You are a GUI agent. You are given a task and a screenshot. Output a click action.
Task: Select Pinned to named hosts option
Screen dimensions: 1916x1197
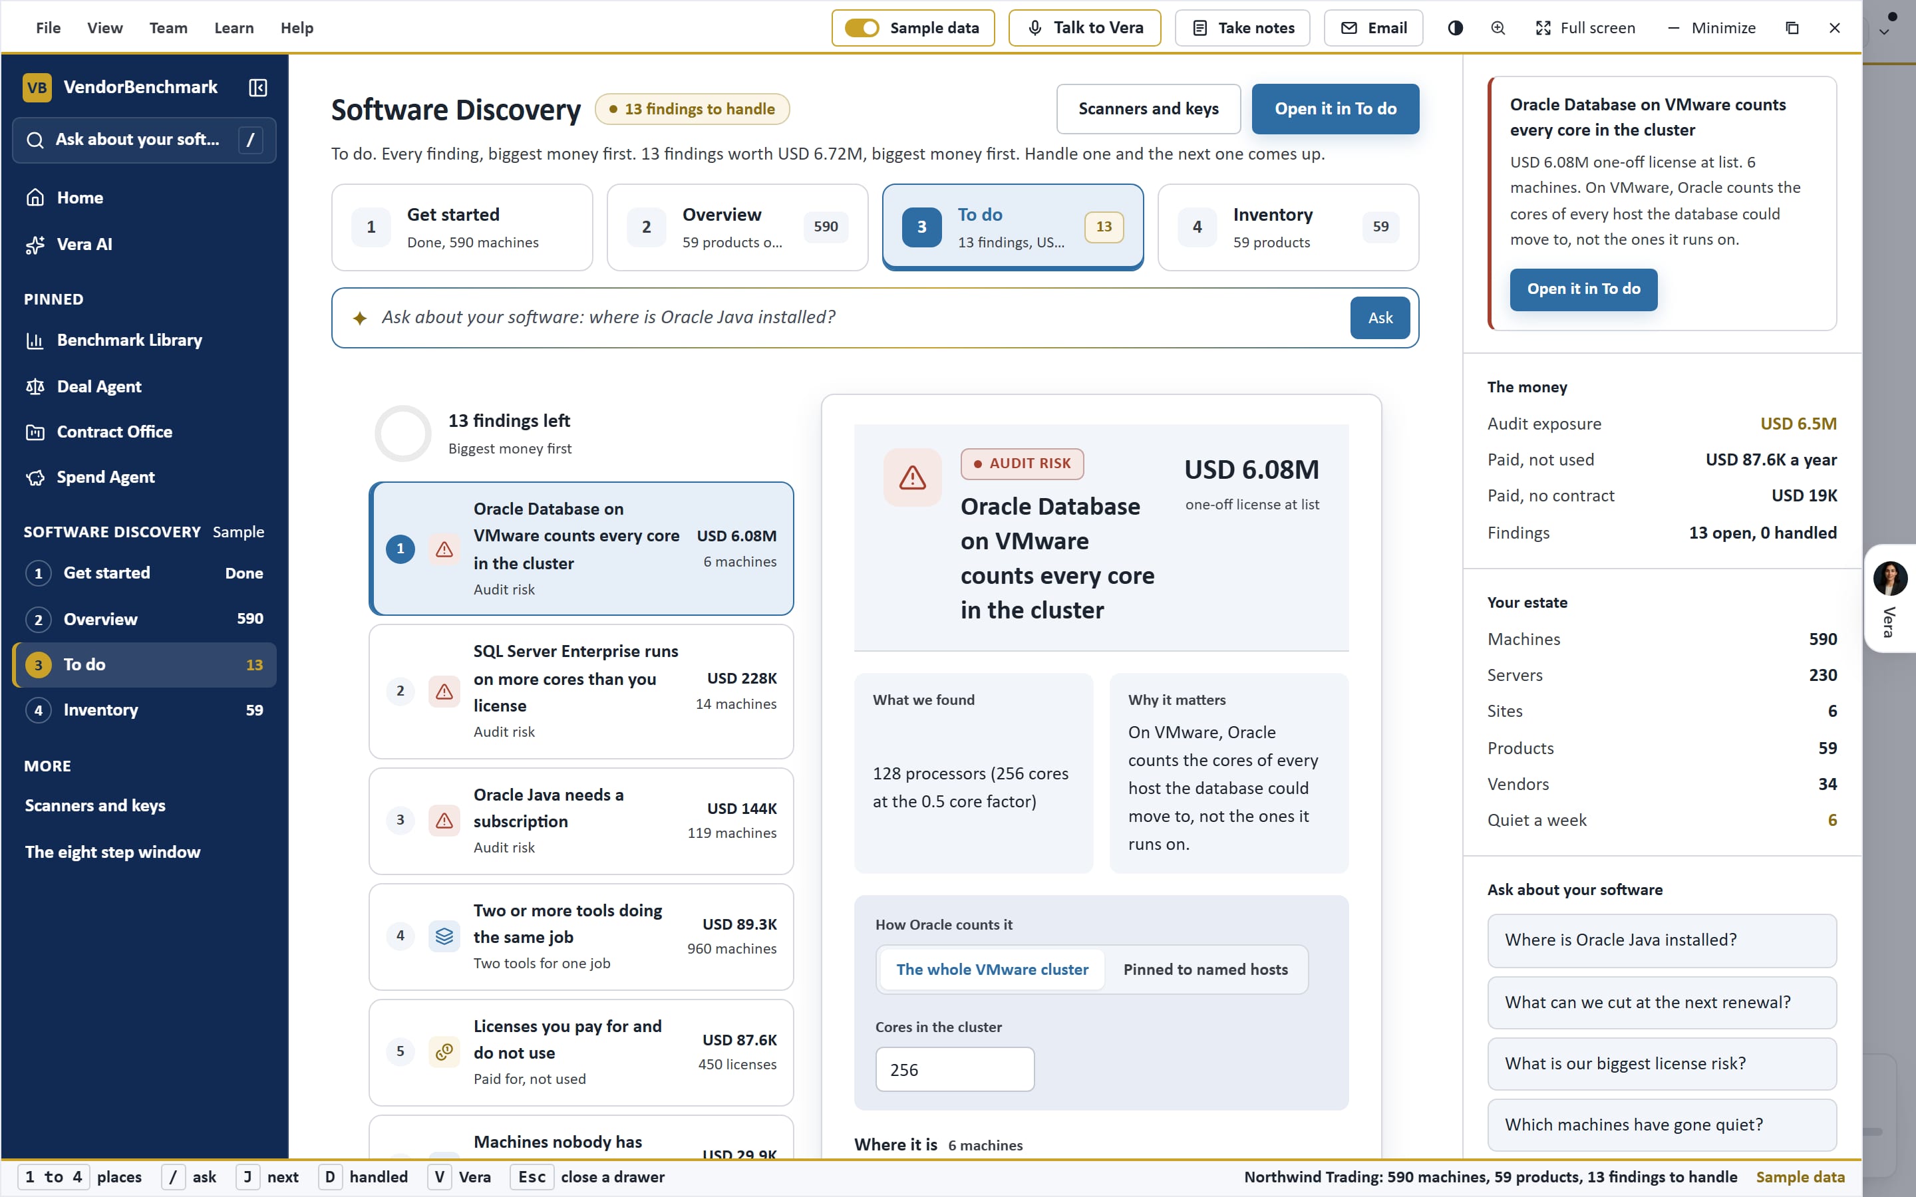(x=1205, y=969)
